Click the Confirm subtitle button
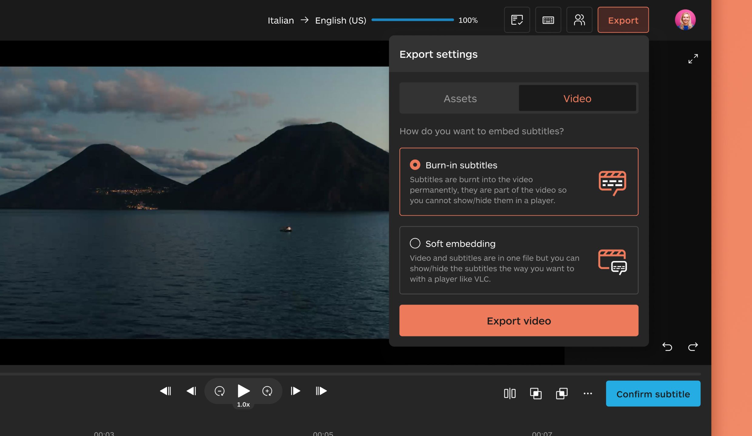Screen dimensions: 752x436 [x=653, y=394]
